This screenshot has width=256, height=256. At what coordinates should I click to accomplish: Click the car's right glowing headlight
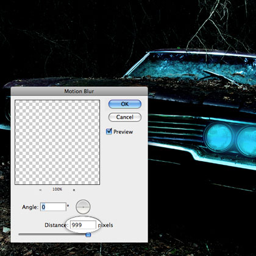click(246, 140)
